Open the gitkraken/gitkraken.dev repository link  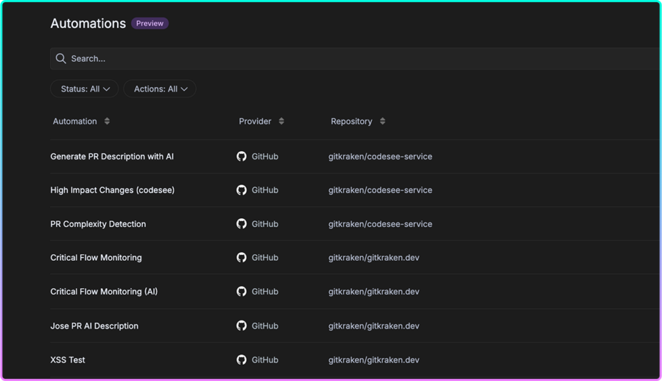tap(373, 257)
